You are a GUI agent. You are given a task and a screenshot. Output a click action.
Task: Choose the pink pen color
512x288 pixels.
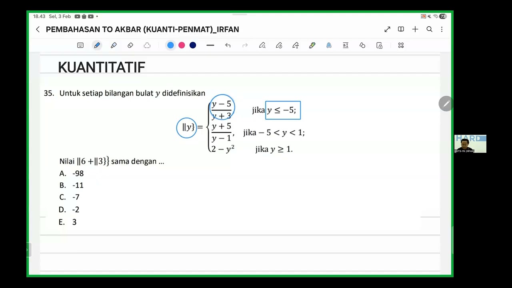pyautogui.click(x=182, y=45)
